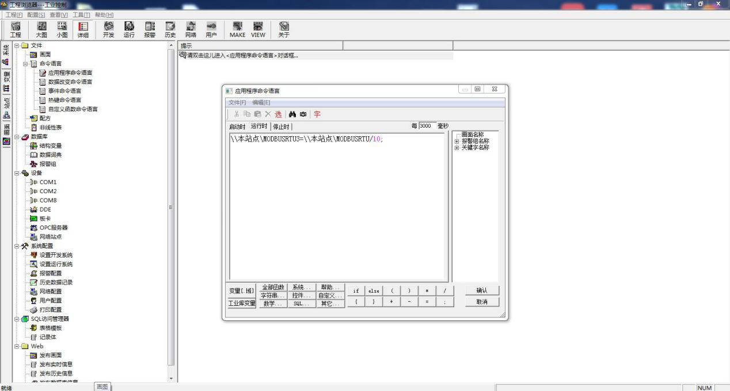Viewport: 730px width, 391px height.
Task: Open the 用户 key icon
Action: [211, 30]
